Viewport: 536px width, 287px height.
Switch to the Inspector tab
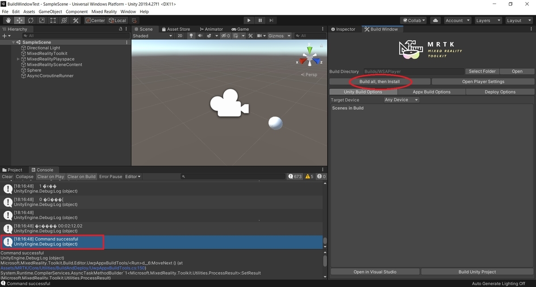point(343,29)
